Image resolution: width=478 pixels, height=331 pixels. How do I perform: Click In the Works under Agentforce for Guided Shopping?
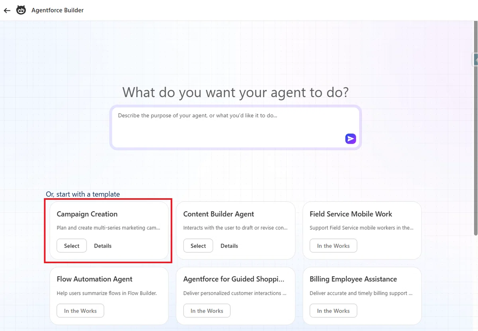207,311
